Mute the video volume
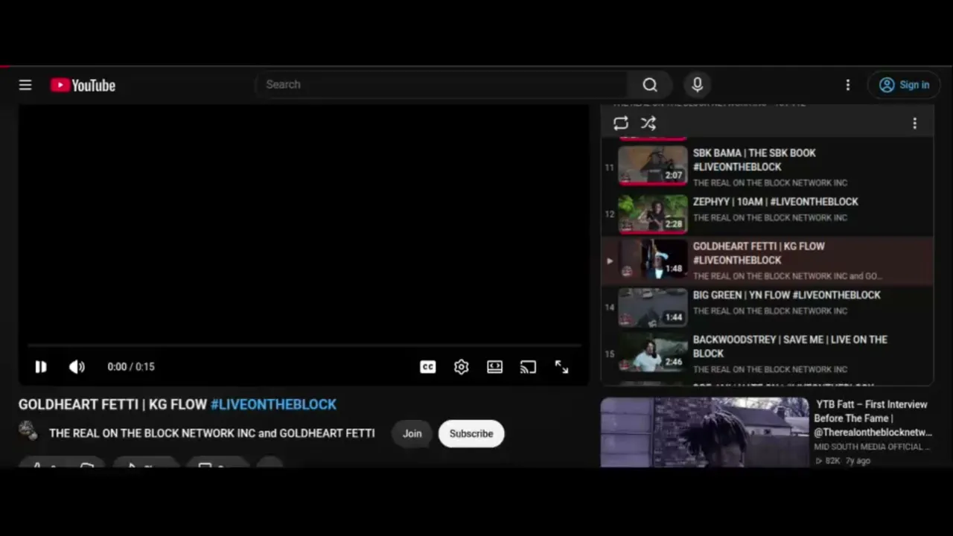This screenshot has width=953, height=536. [77, 366]
